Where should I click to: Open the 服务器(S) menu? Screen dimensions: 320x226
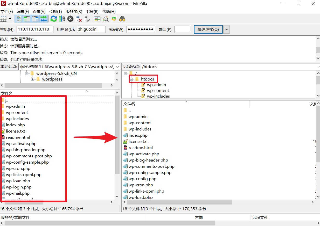[x=74, y=12]
